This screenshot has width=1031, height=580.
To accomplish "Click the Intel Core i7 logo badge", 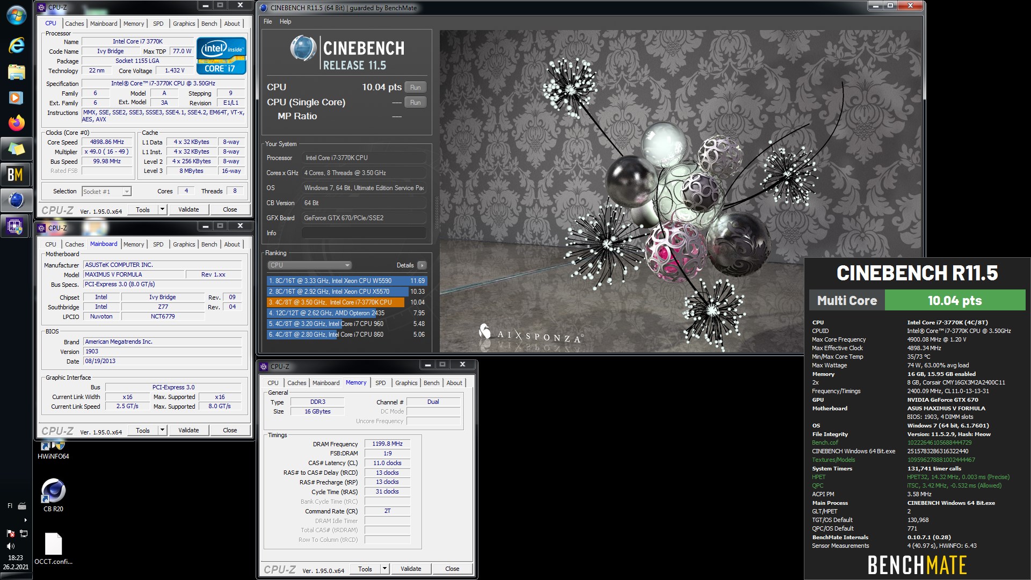I will click(x=221, y=55).
